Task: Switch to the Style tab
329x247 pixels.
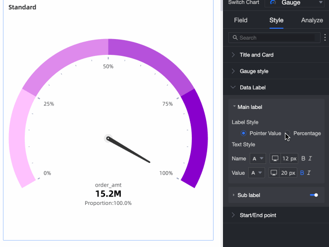Action: click(276, 20)
